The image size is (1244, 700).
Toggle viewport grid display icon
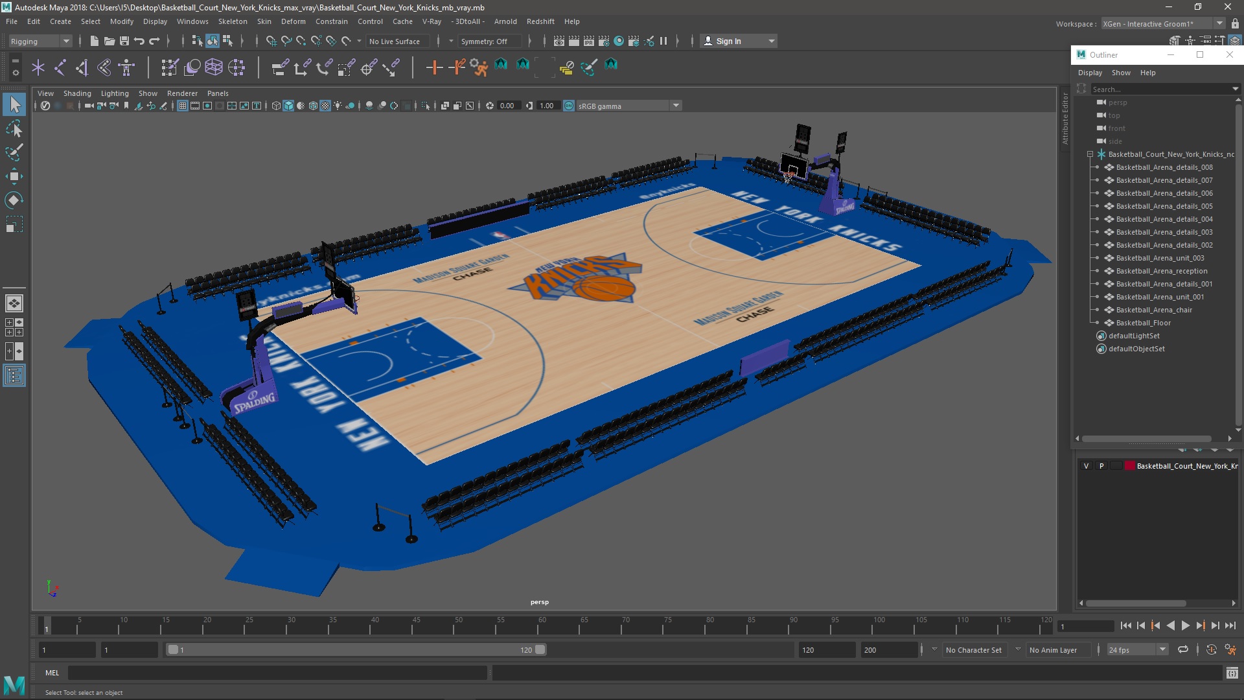[183, 106]
